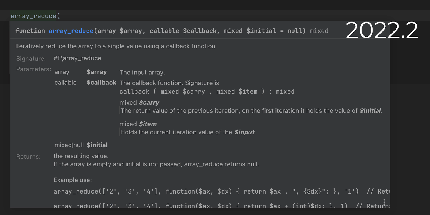Click array_reduce( in the code editor line
Viewport: 430px width, 215px height.
[35, 16]
